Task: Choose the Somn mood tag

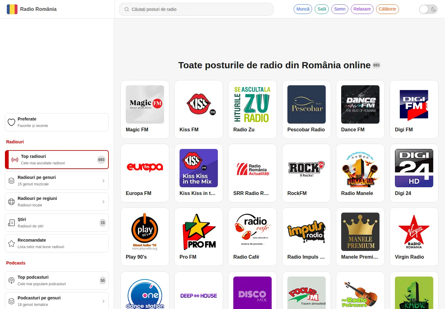Action: coord(340,9)
